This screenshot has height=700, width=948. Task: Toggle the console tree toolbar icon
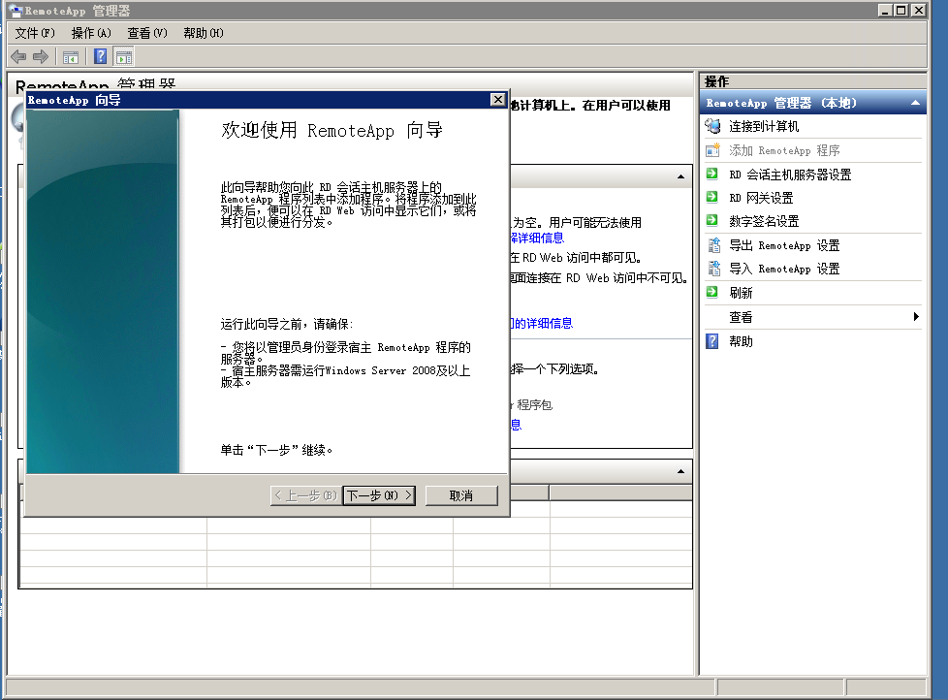(x=71, y=57)
